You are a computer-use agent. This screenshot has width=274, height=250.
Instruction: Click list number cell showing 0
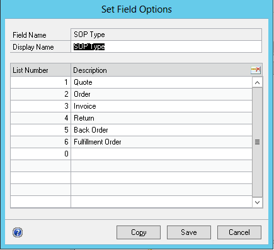pos(40,154)
